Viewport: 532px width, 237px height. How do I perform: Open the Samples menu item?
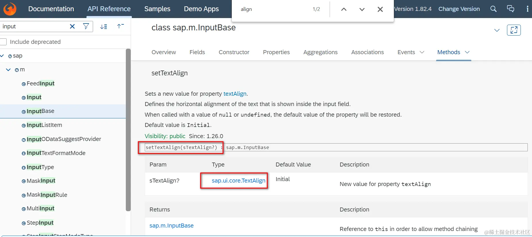[157, 9]
